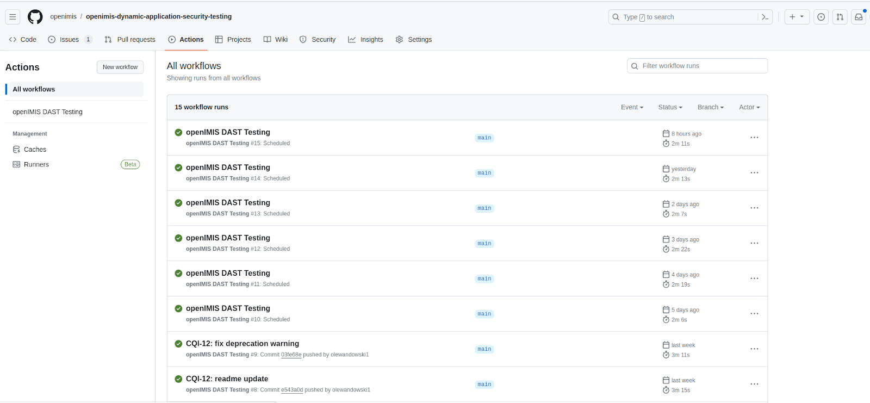Open options menu for run #15
Screen dimensions: 870x403
[754, 138]
